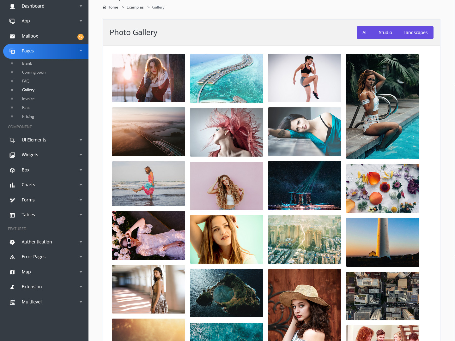Open the woman by pool ladder photo
The image size is (455, 341).
383,106
